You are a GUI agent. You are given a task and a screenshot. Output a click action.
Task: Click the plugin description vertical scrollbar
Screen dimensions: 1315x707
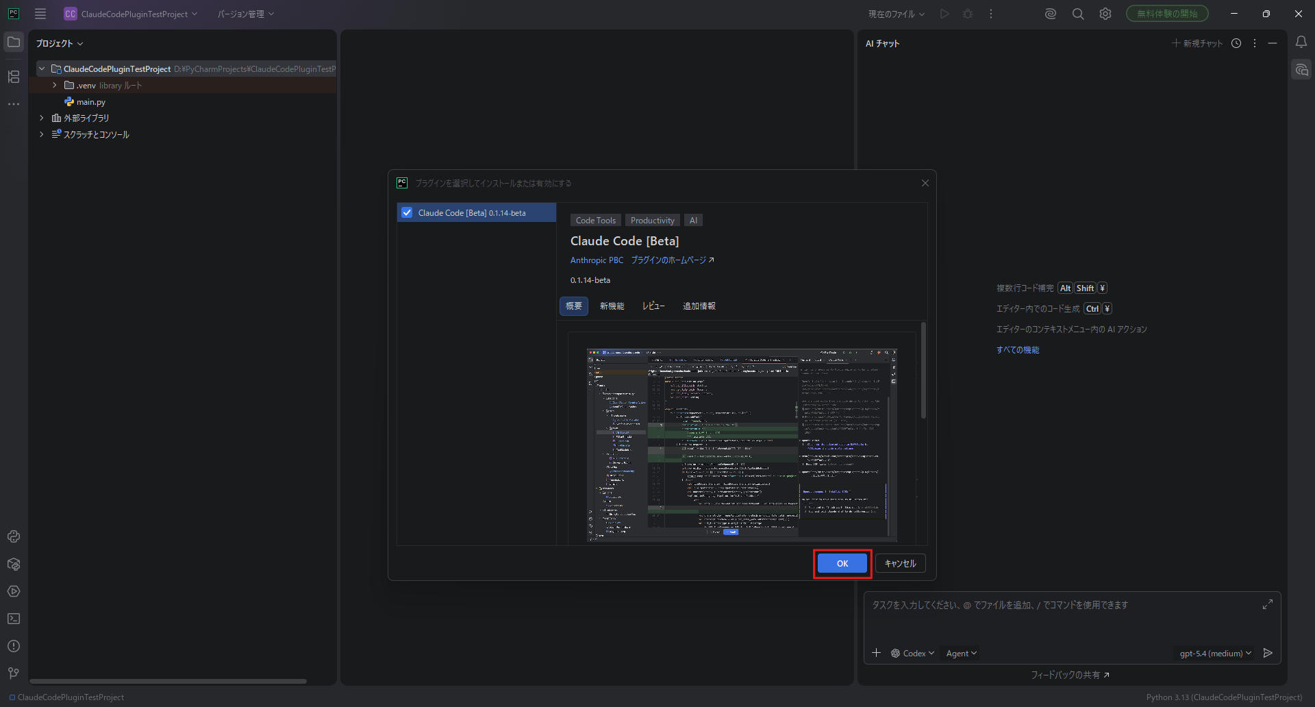(x=923, y=370)
